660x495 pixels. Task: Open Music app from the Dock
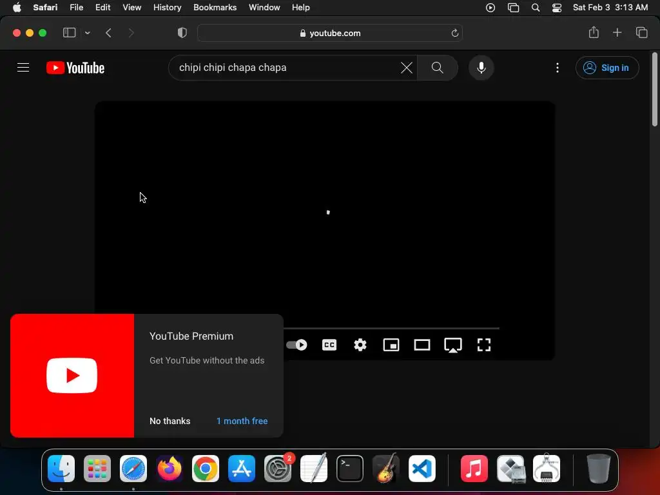tap(474, 469)
